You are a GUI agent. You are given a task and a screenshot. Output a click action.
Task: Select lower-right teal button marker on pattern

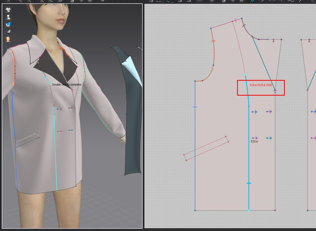click(269, 138)
